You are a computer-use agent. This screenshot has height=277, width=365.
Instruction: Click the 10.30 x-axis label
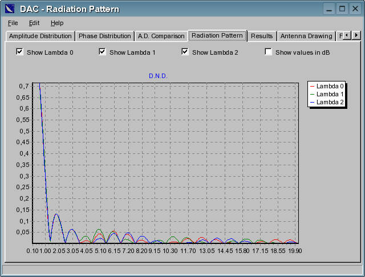[x=170, y=251]
